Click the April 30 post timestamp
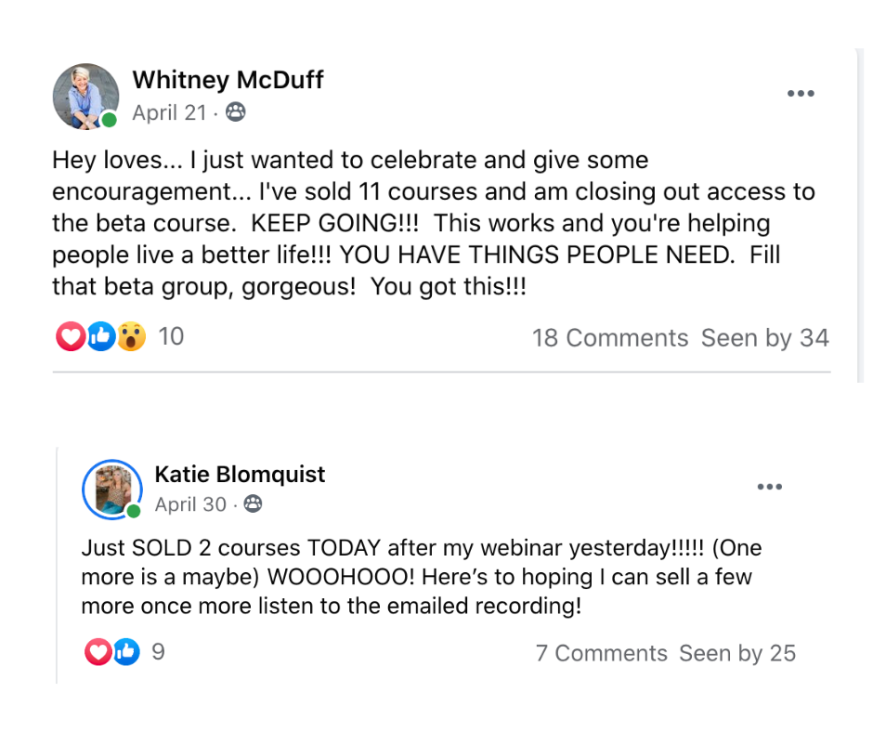873x732 pixels. (x=190, y=504)
